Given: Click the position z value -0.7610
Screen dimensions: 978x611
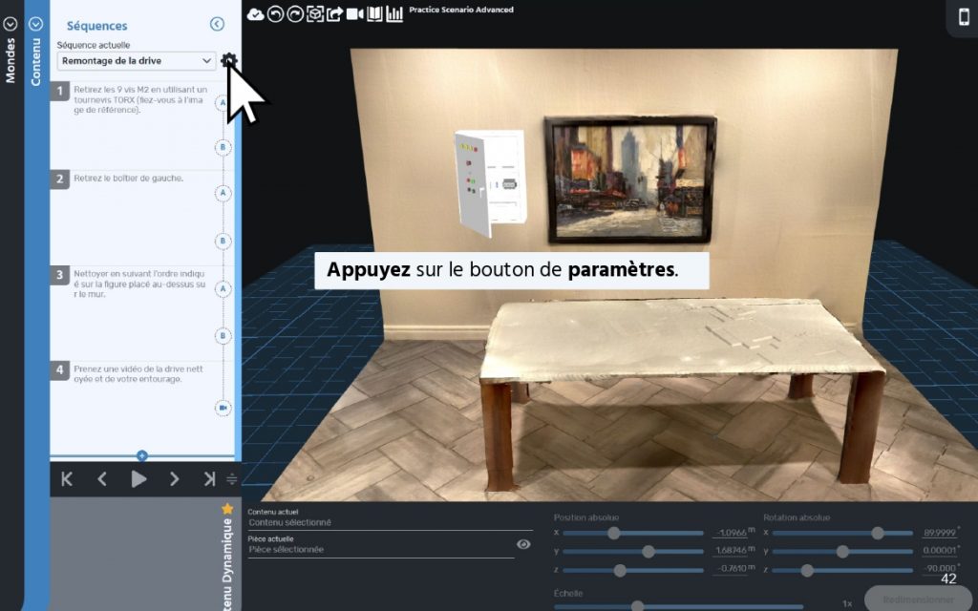Looking at the screenshot, I should pos(731,569).
